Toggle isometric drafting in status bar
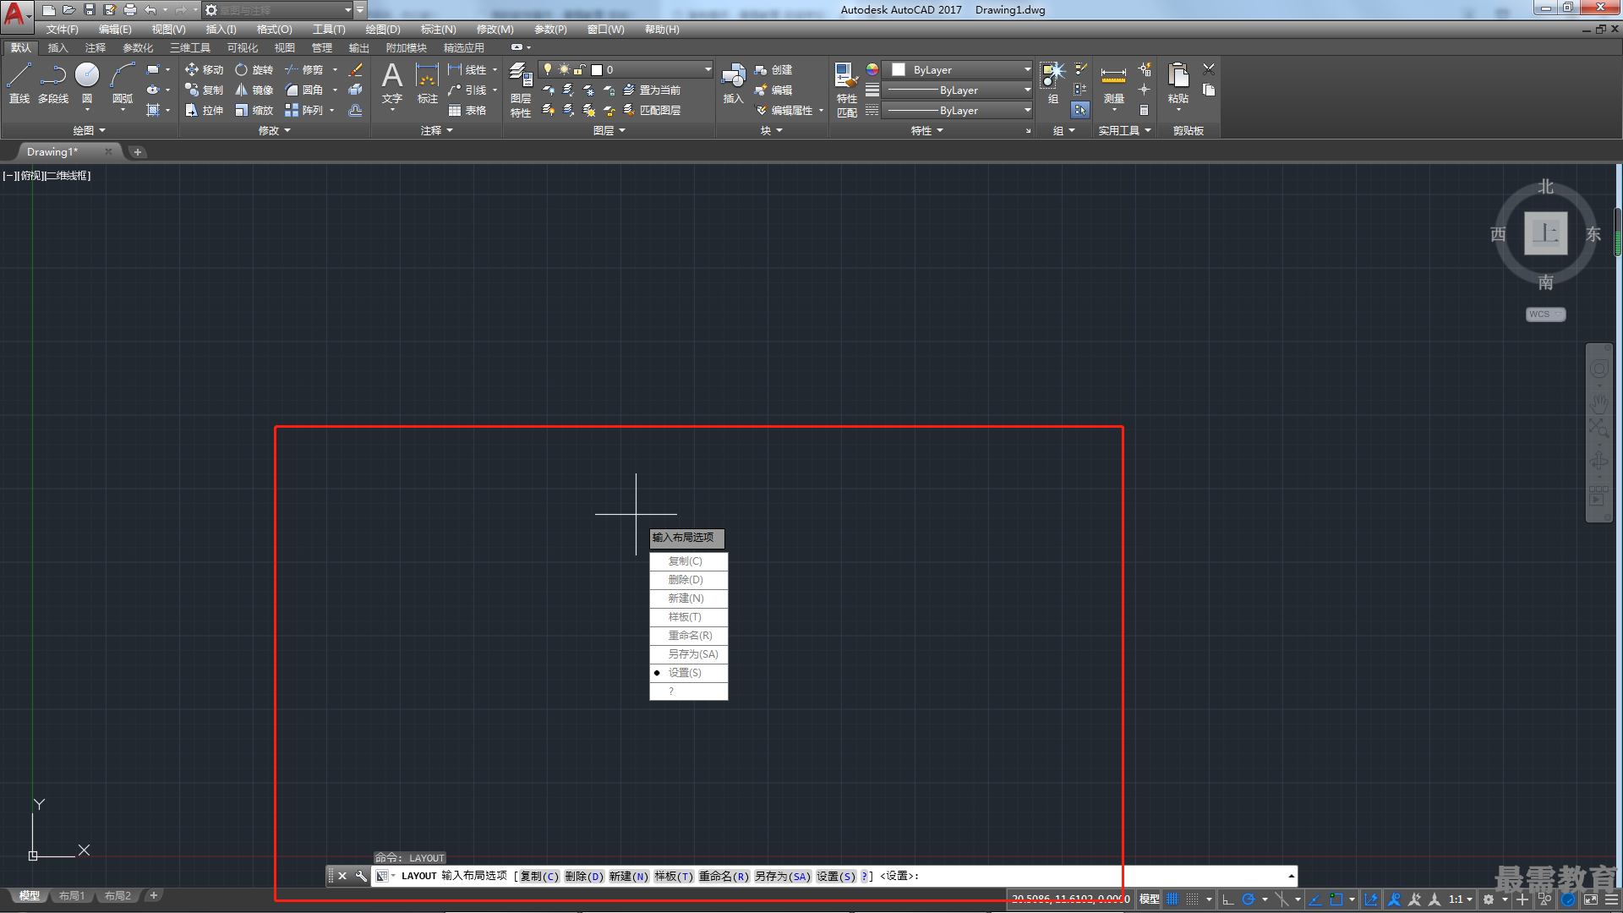This screenshot has width=1623, height=913. pyautogui.click(x=1281, y=899)
